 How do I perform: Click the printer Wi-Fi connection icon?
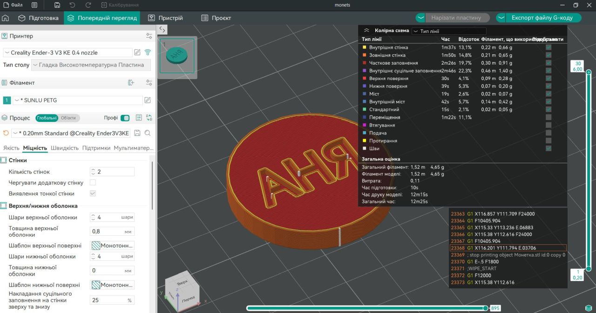148,53
